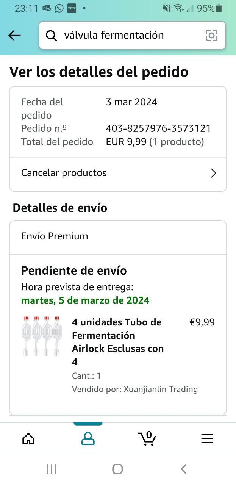Go to Amazon home tab
Screen dimensions: 236x485
coord(28,438)
